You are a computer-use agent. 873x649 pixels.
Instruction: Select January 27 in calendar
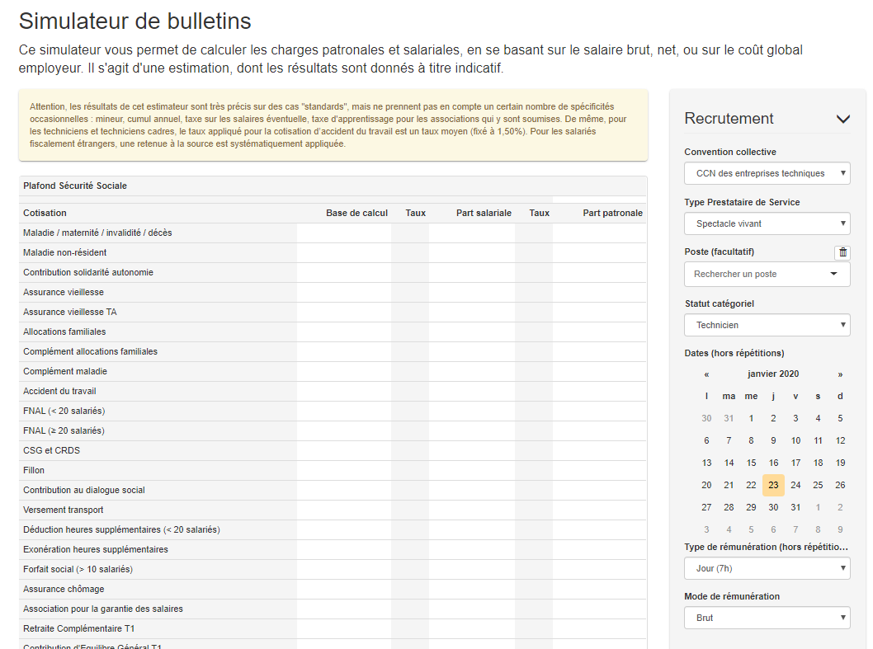706,507
